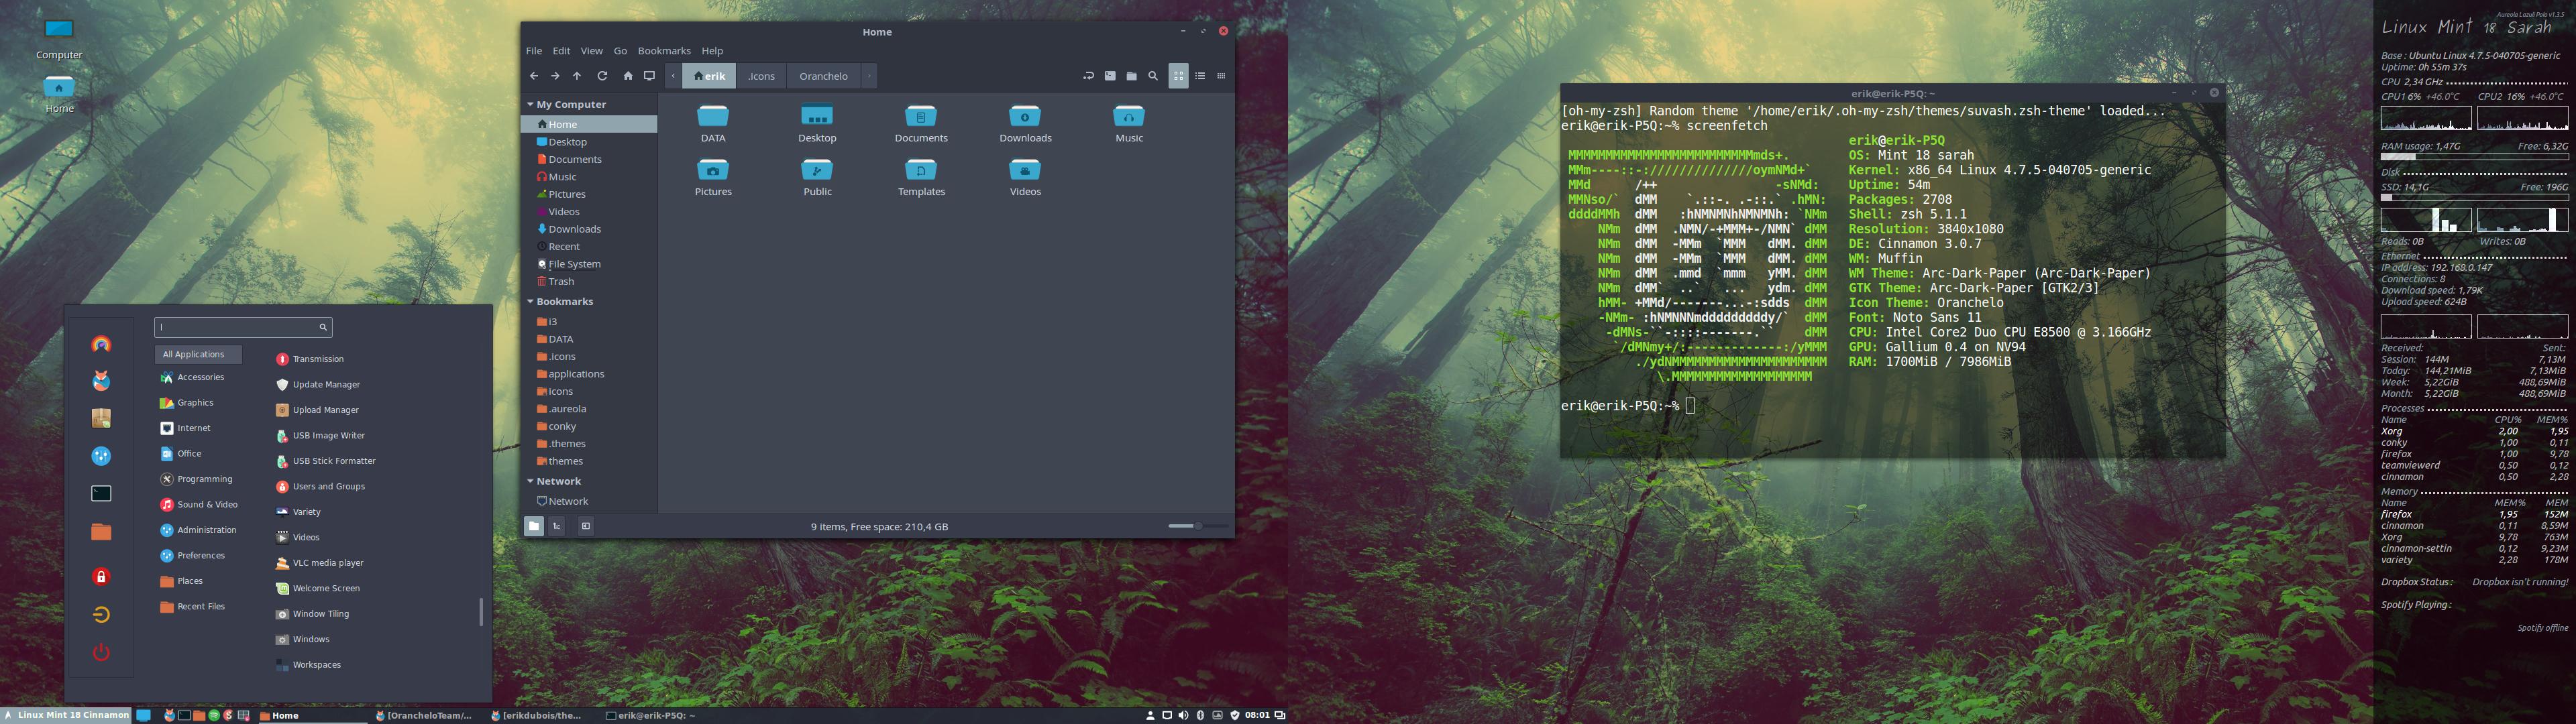The image size is (2576, 724).
Task: Select erik path button
Action: [709, 76]
